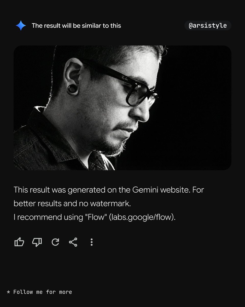This screenshot has height=307, width=245.
Task: Open the share icon
Action: coord(73,242)
